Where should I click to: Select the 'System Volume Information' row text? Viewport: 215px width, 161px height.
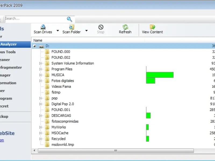tap(73, 63)
